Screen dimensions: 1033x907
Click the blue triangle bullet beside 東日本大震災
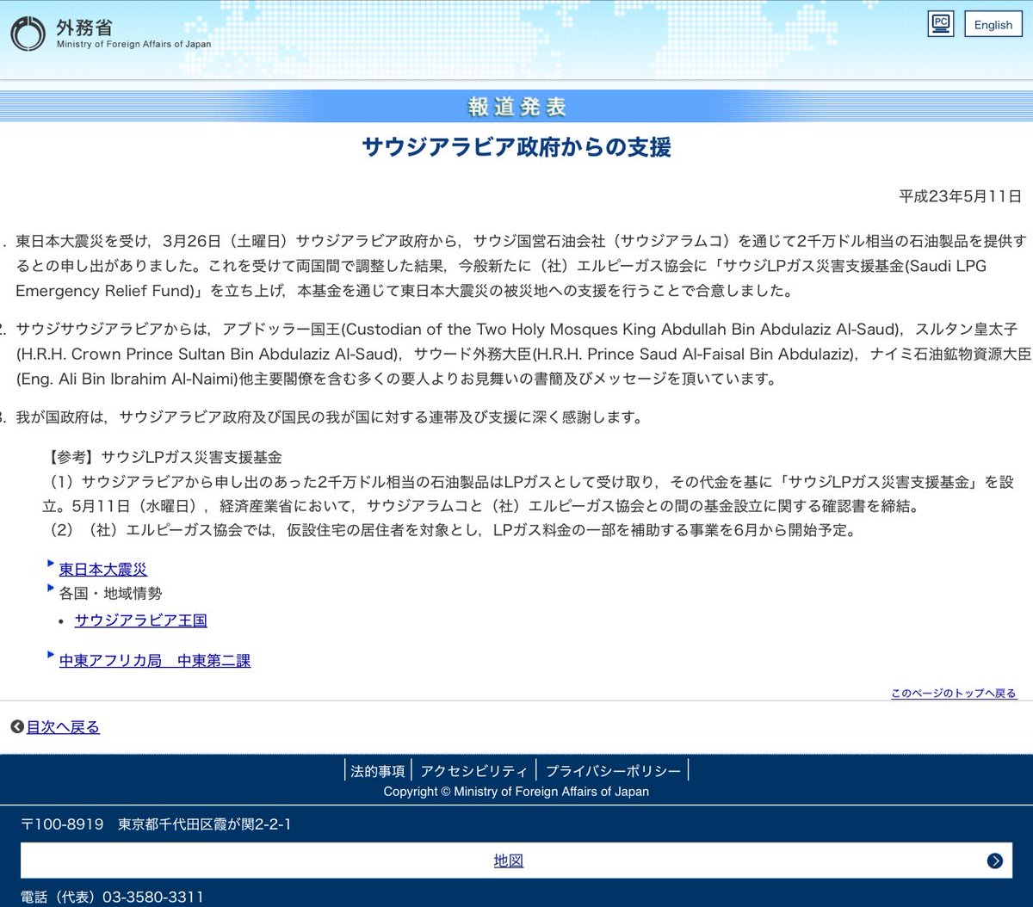coord(52,564)
